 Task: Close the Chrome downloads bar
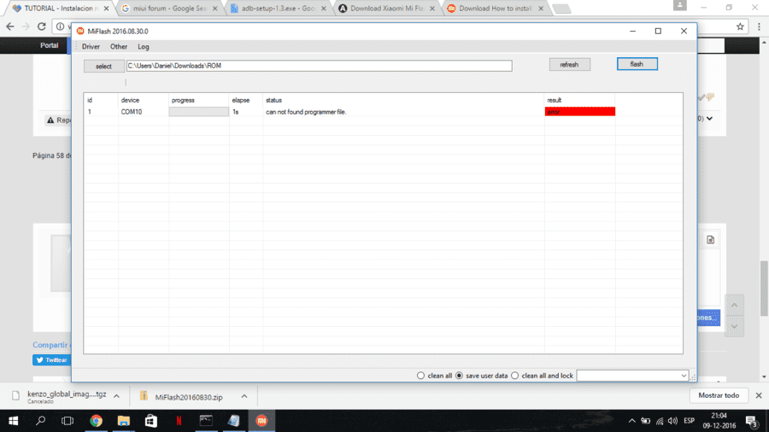coord(759,395)
